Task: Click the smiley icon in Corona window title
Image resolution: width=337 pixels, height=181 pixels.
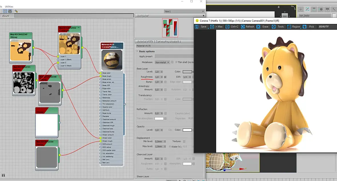Action: (x=197, y=21)
